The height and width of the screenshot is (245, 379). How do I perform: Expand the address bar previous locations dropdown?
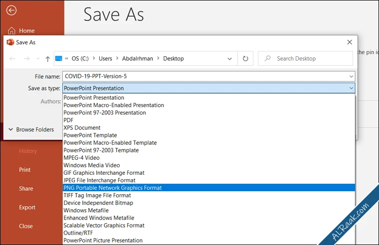(229, 59)
